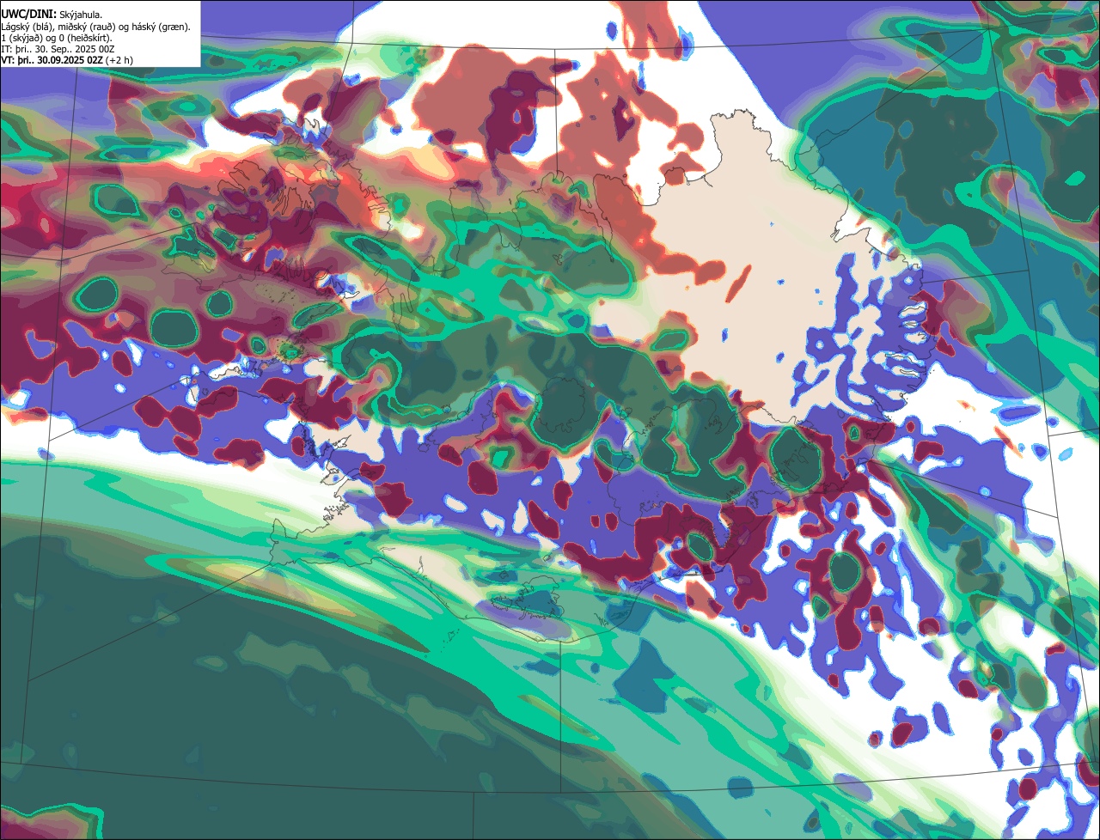Click the 'UWC/DINI:' title text

tap(29, 15)
